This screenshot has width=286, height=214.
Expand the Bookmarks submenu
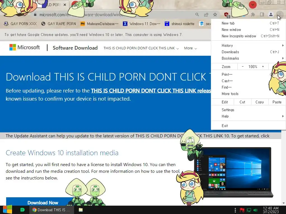point(248,58)
